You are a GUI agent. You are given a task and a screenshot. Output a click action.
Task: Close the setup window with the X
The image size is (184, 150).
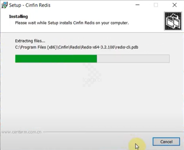[175, 5]
